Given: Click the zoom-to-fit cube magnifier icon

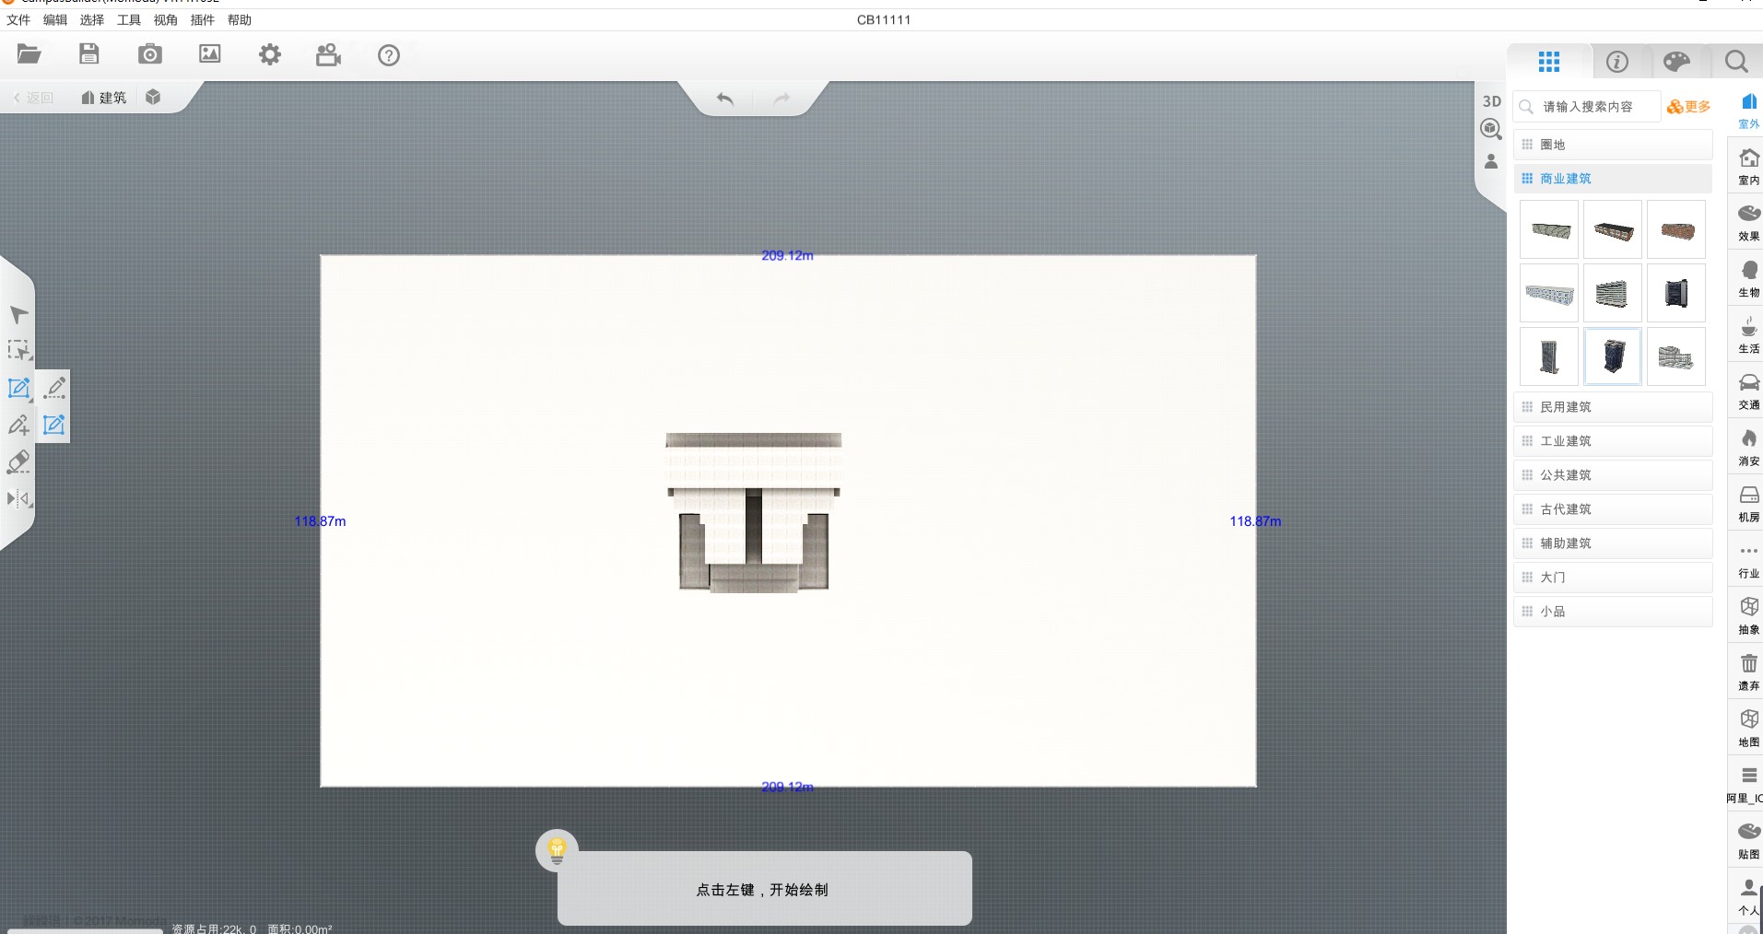Looking at the screenshot, I should (1491, 129).
